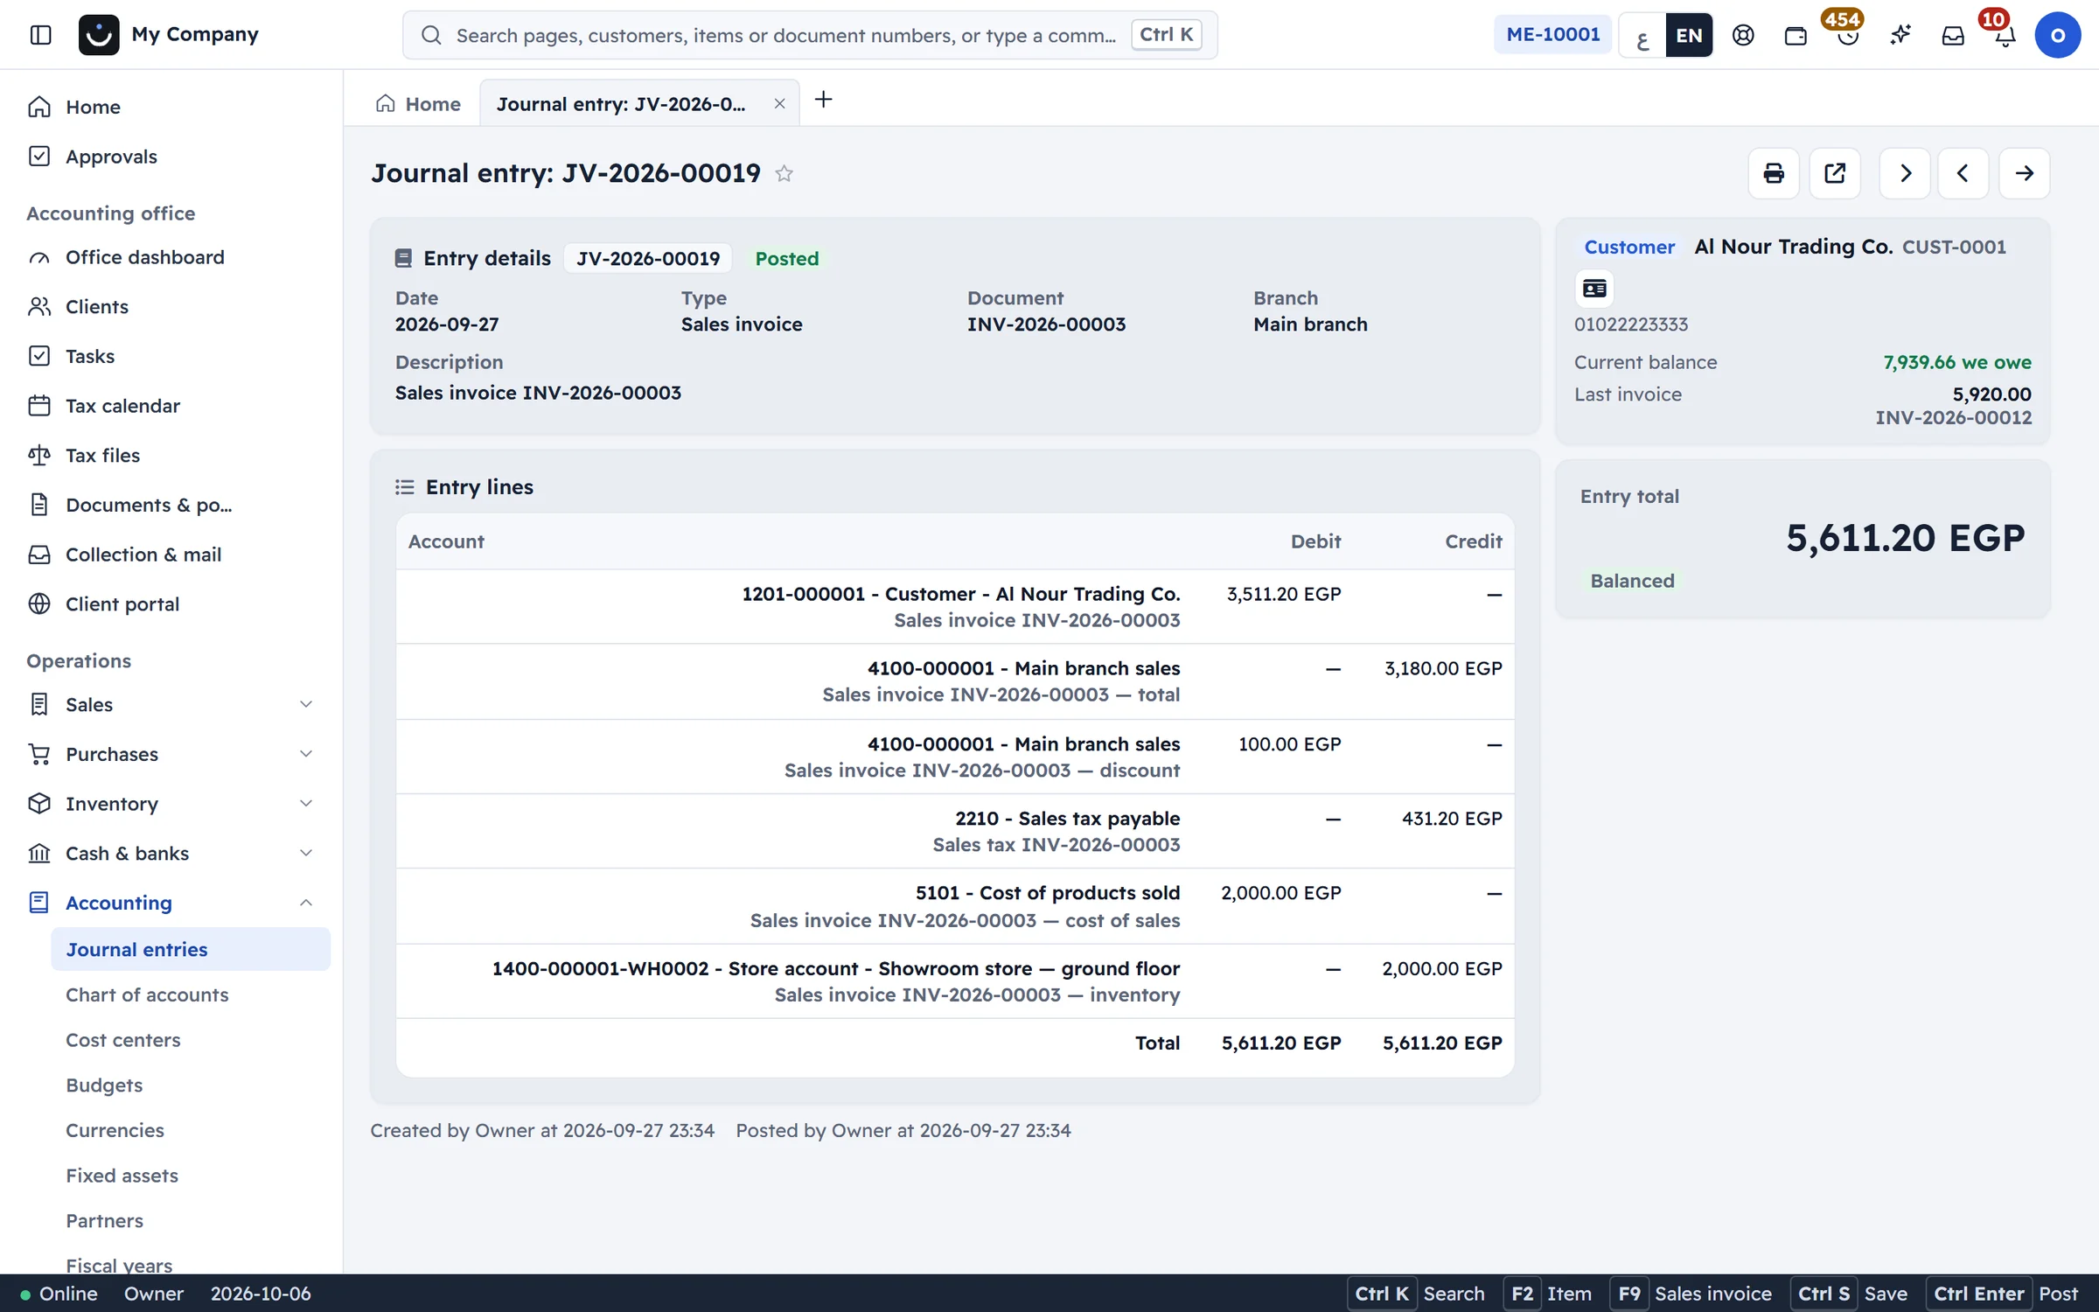Expand the Cash & banks menu
The image size is (2099, 1312).
171,853
